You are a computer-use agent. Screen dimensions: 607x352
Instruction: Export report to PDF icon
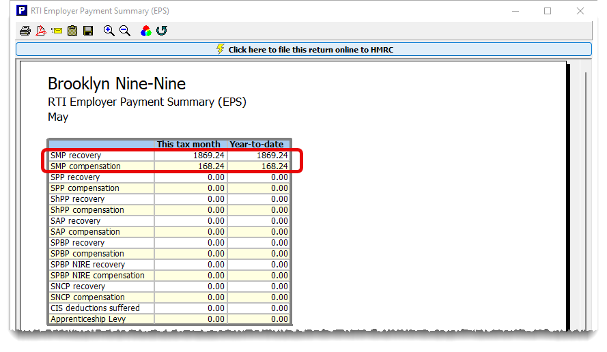pyautogui.click(x=41, y=31)
